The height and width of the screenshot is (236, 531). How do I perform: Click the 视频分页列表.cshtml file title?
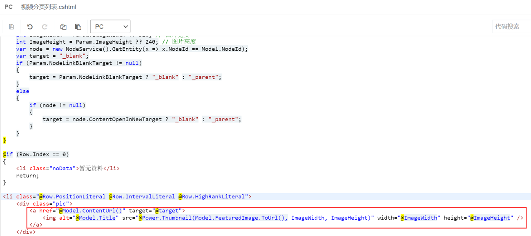tap(48, 7)
